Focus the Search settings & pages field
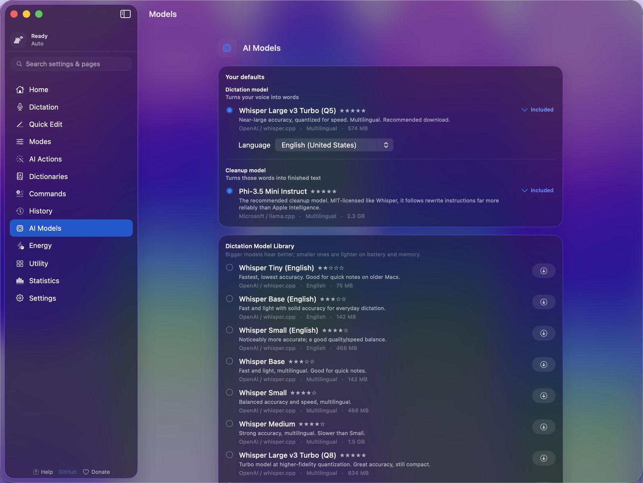 tap(71, 64)
